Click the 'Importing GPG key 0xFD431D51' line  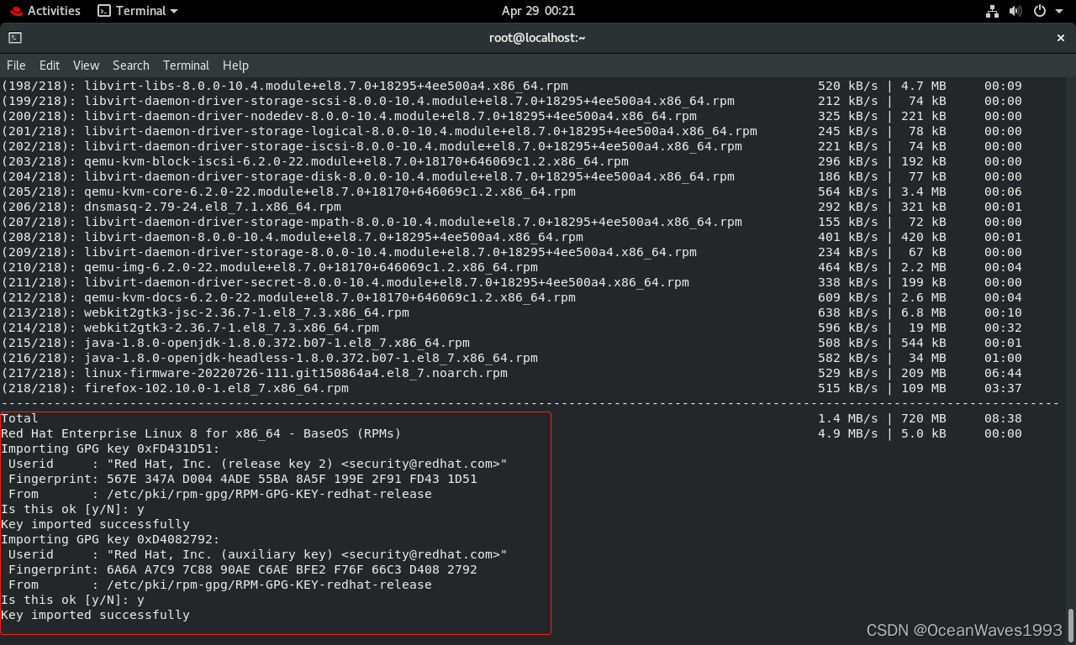(110, 448)
